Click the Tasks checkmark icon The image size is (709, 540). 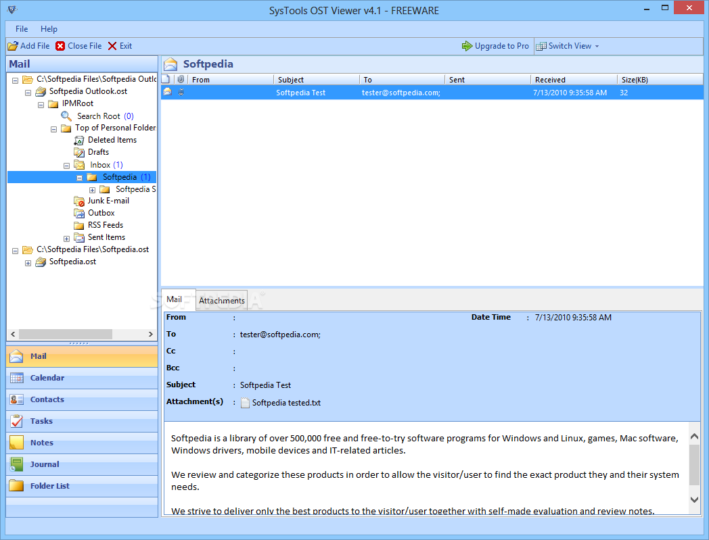(17, 421)
